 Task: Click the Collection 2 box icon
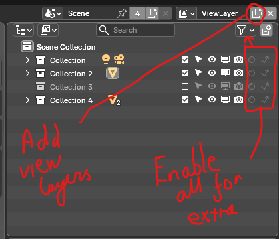pyautogui.click(x=40, y=73)
